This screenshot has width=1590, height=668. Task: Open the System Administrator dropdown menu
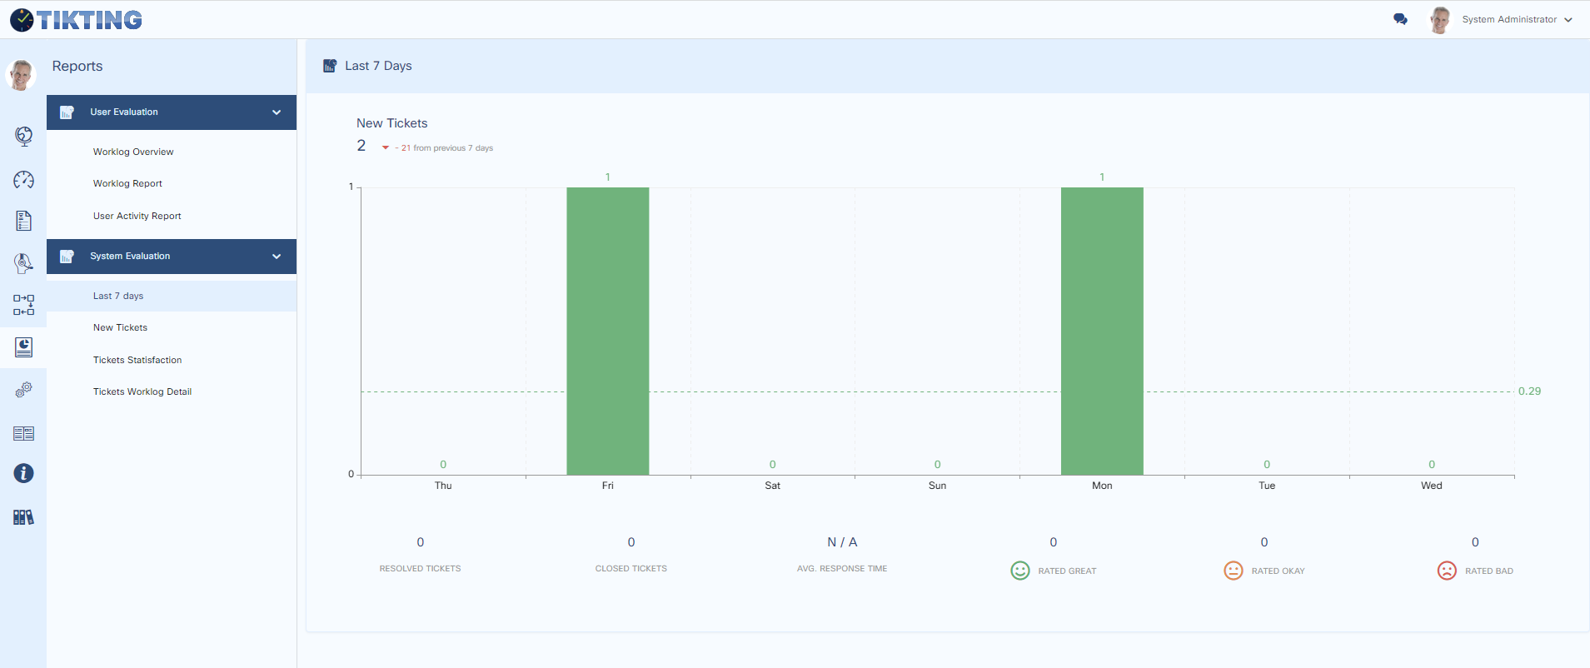(1516, 19)
